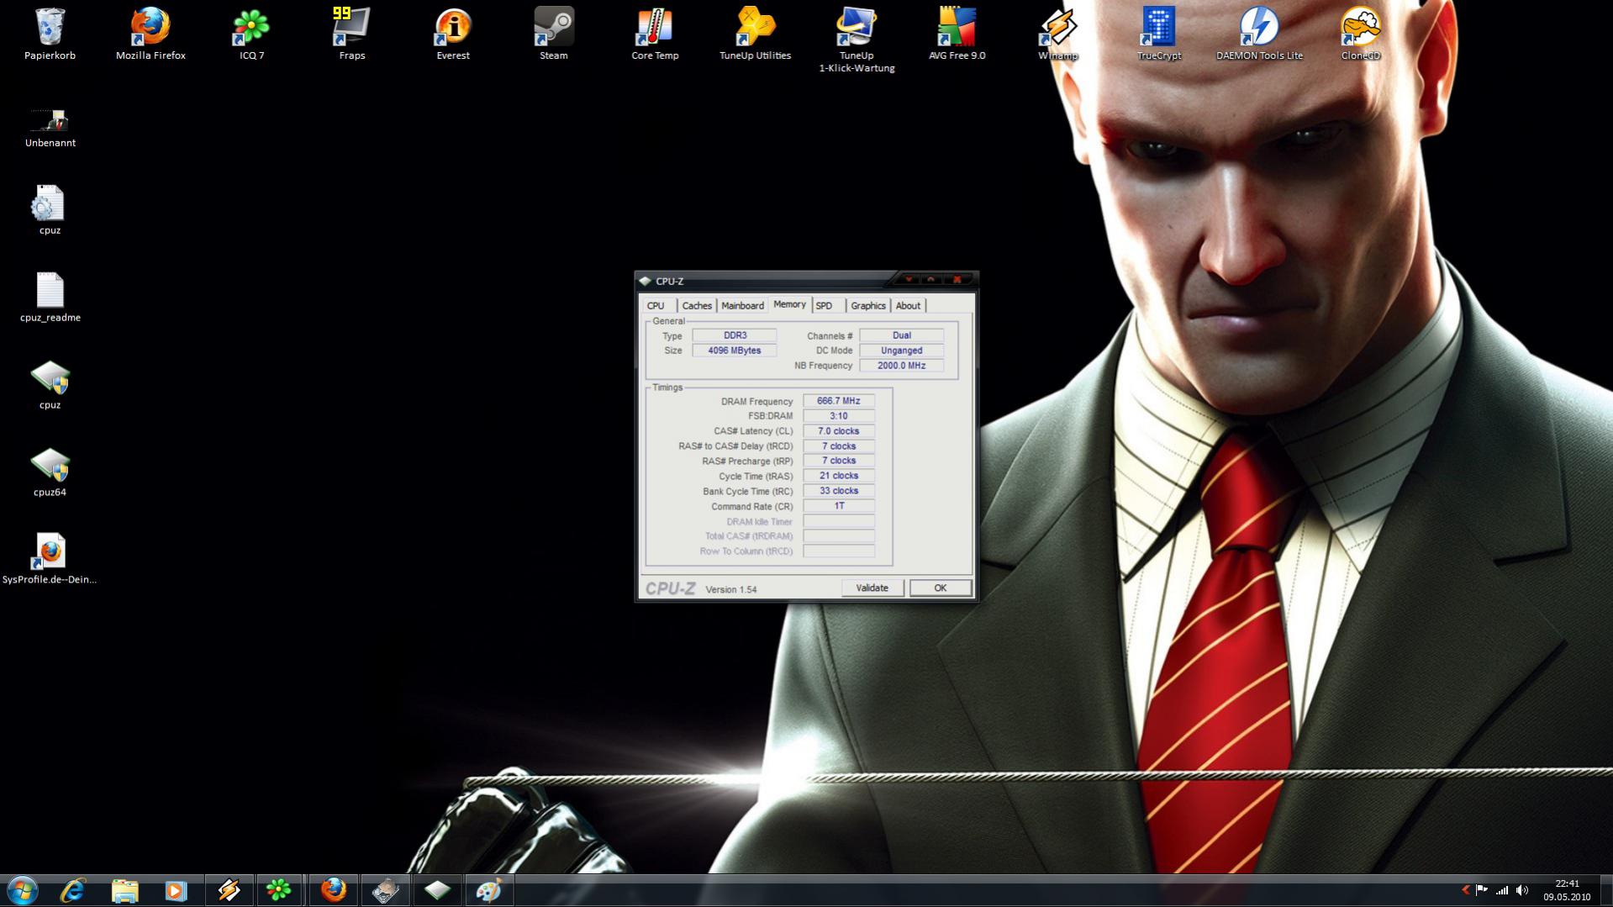The image size is (1613, 907).
Task: Open Paint from the taskbar
Action: 488,890
